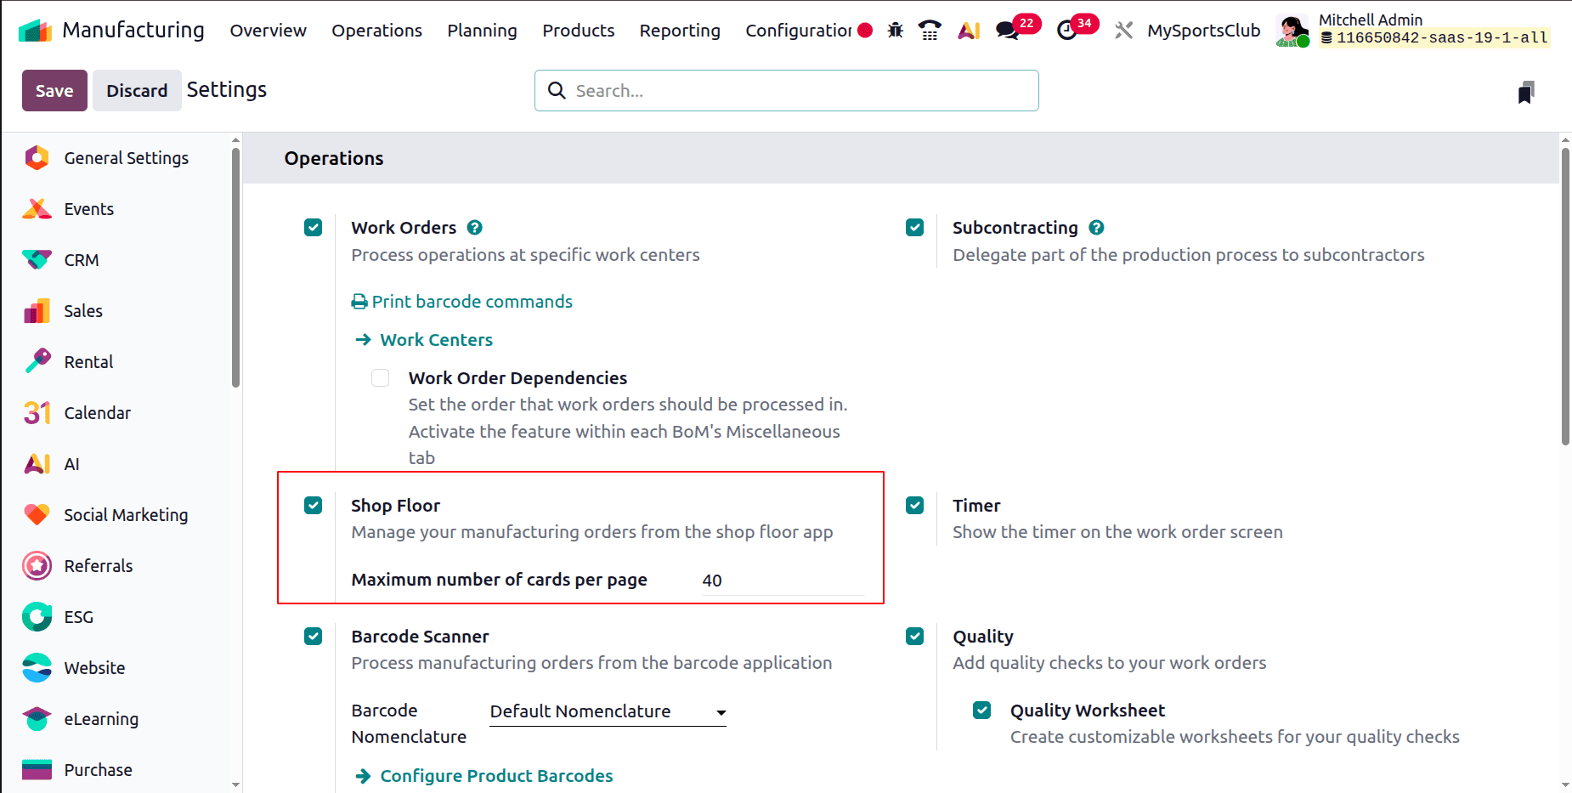Select General Settings in sidebar

coord(117,158)
